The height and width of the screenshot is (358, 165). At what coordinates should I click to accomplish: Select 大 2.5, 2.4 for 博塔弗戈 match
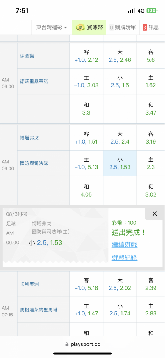[120, 138]
